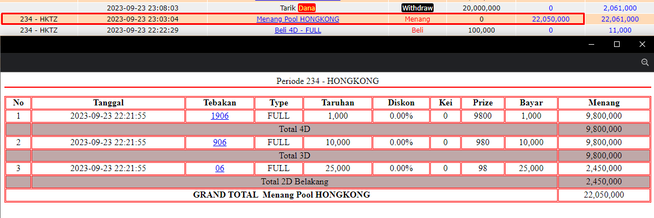Viewport: 654px width, 218px height.
Task: Click the red Menang status in highlighted row
Action: pos(418,19)
